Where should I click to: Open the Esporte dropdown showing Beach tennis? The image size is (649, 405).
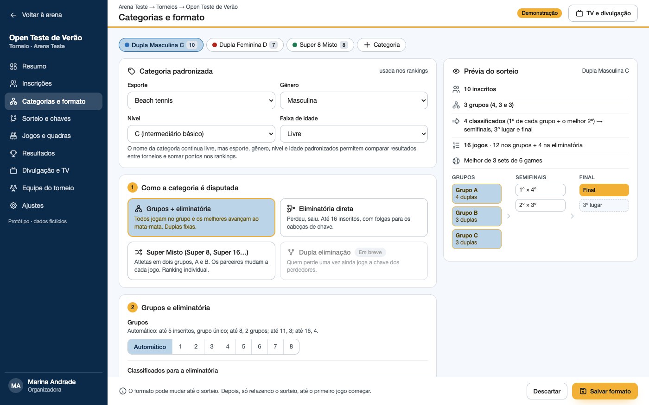(x=201, y=100)
